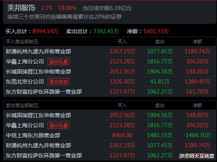Click 1816.77万 in the buy-top-five table
Image resolution: width=217 pixels, height=162 pixels.
160,61
